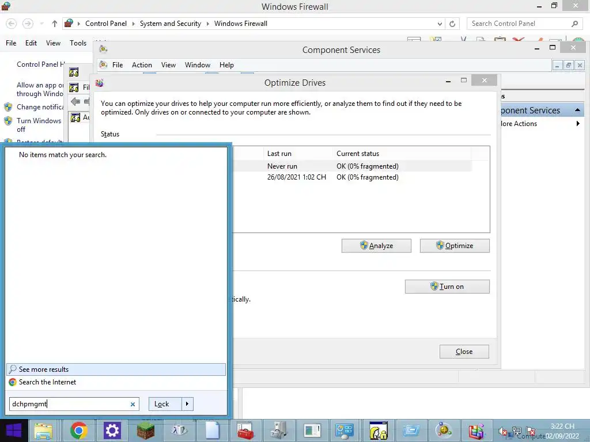Click the Windows Firewall address bar icon

69,23
